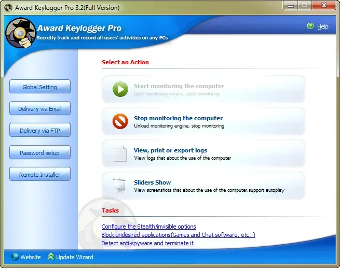Select View, print or export logs title
This screenshot has width=340, height=268.
pyautogui.click(x=170, y=150)
